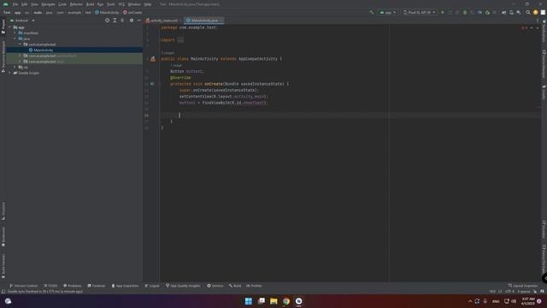Open the Version Control tool window

point(23,286)
